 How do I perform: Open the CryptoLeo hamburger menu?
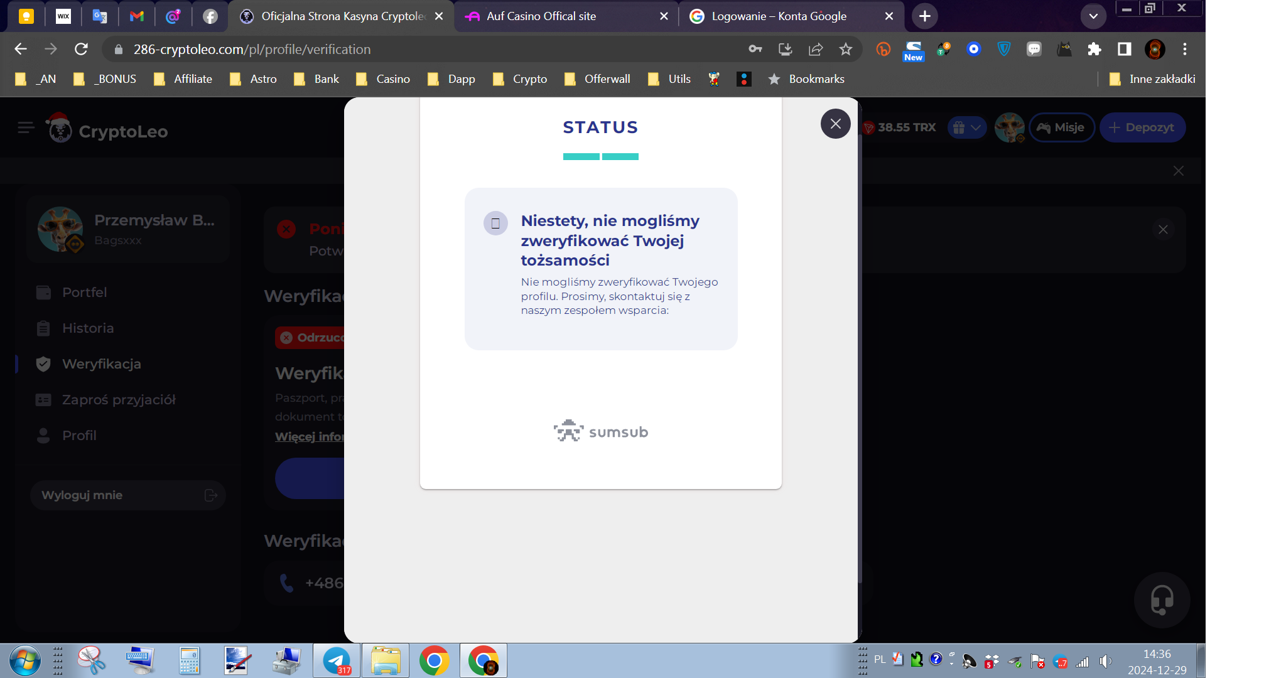(26, 127)
